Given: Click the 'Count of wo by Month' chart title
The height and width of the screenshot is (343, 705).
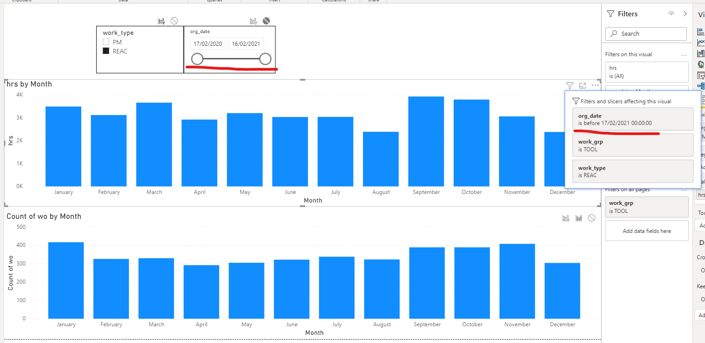Looking at the screenshot, I should pos(44,217).
